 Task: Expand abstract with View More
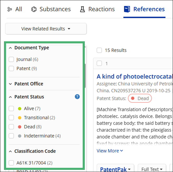110,151
